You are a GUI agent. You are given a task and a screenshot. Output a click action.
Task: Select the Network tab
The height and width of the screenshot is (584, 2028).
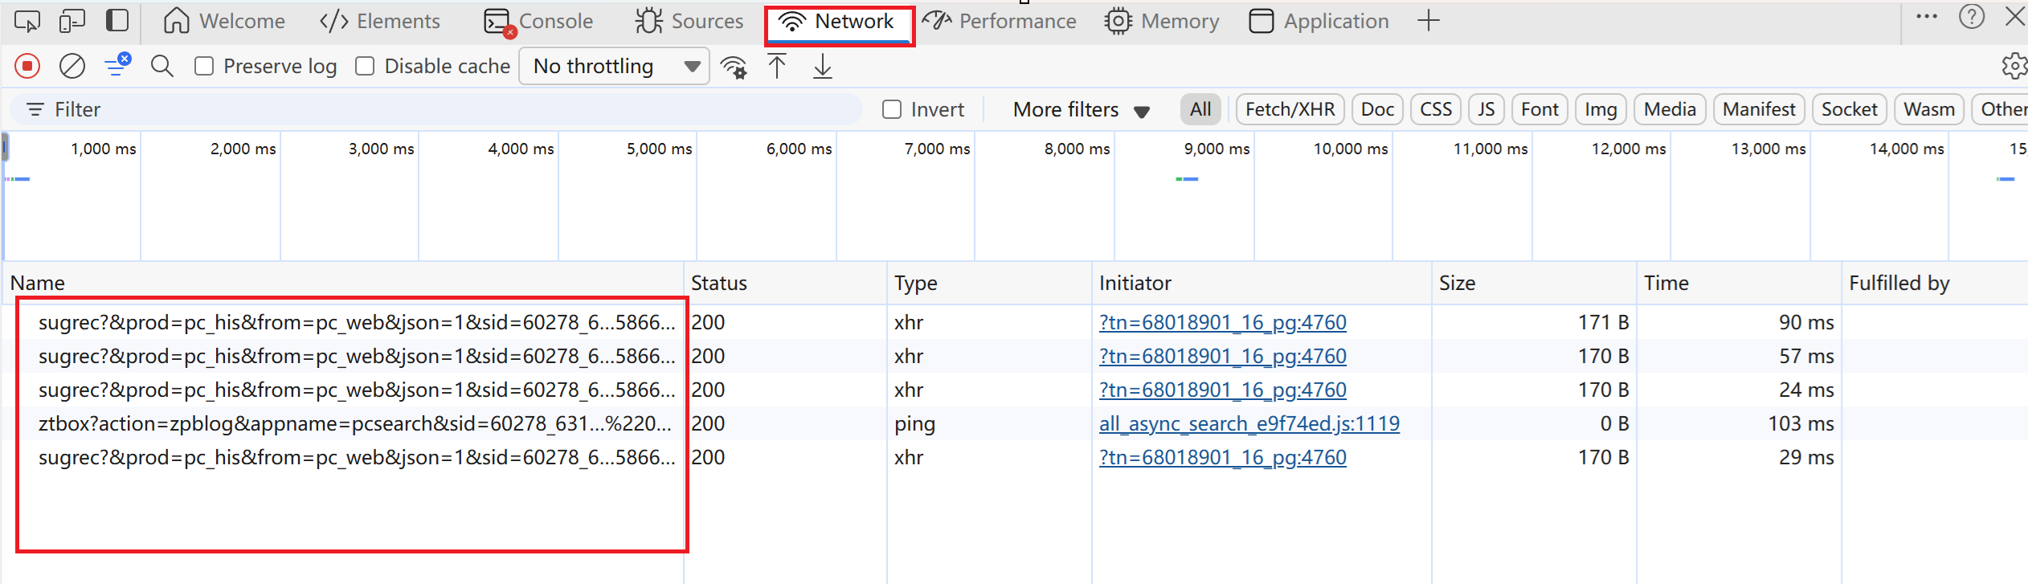[839, 22]
